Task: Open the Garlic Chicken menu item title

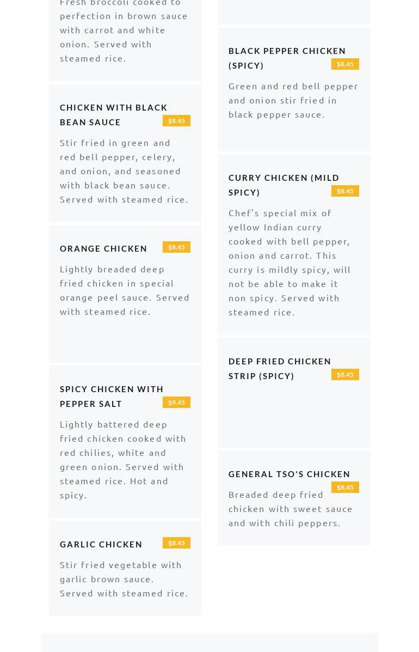Action: pos(101,544)
